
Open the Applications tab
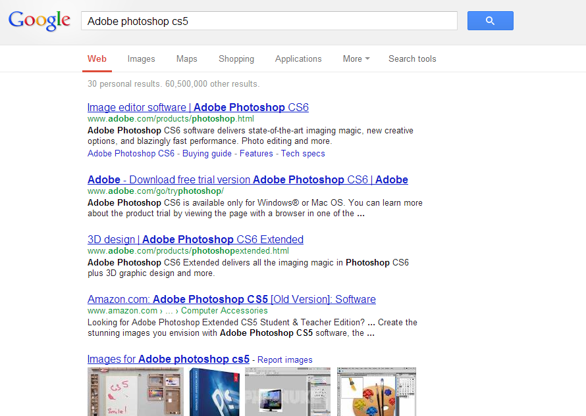click(x=298, y=59)
